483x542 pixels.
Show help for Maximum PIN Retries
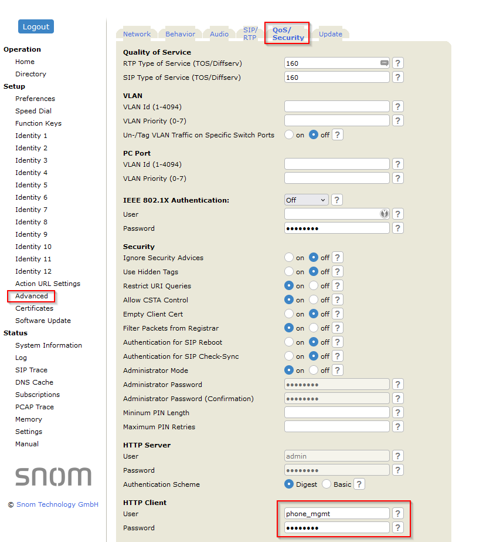pos(398,427)
